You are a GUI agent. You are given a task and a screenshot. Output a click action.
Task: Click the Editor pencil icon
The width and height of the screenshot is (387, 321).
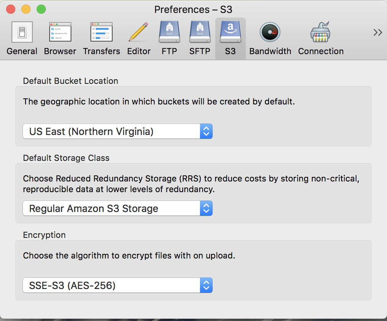[139, 32]
